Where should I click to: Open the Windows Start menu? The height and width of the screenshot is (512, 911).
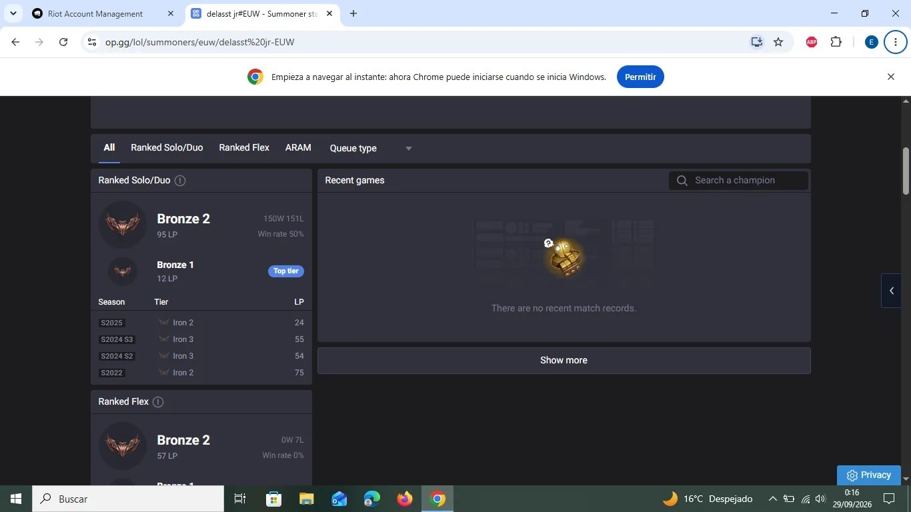16,499
